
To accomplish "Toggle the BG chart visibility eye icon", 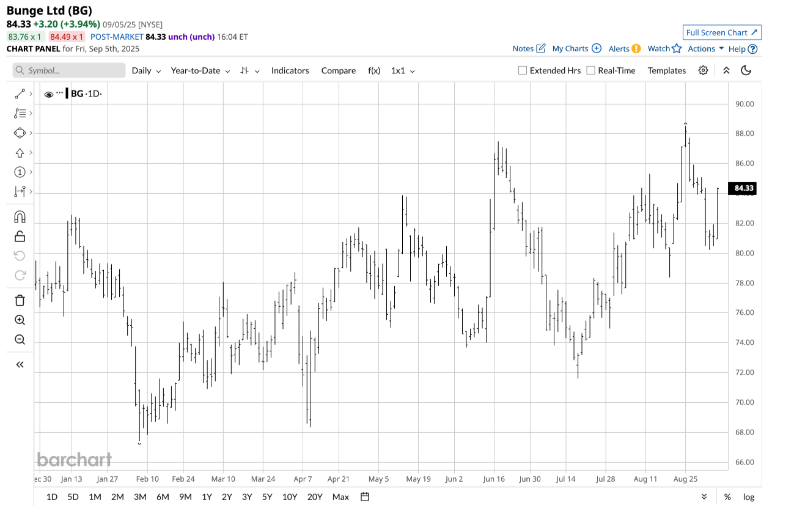I will pyautogui.click(x=48, y=94).
